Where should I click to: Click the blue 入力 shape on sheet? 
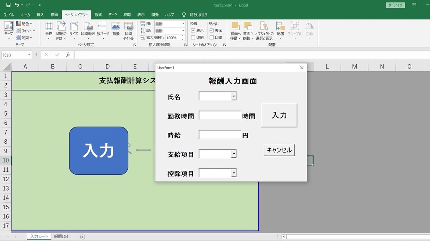coord(99,151)
